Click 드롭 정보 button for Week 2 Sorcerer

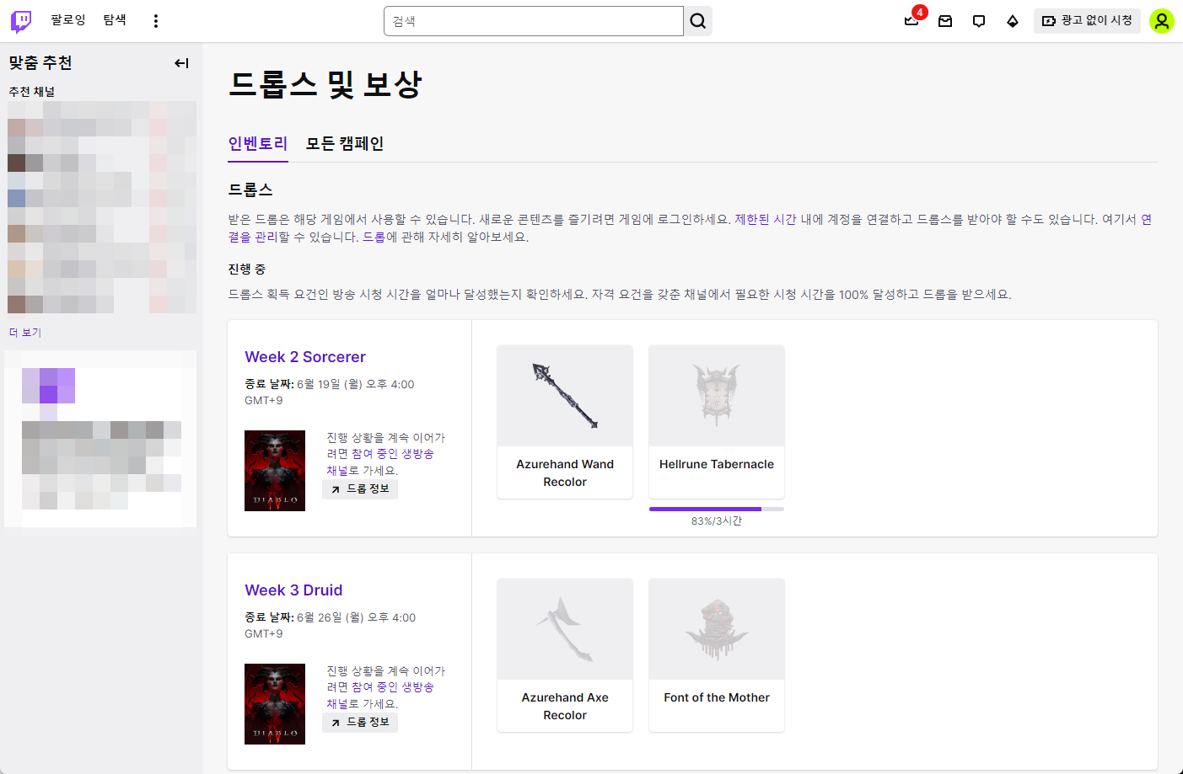click(x=360, y=489)
